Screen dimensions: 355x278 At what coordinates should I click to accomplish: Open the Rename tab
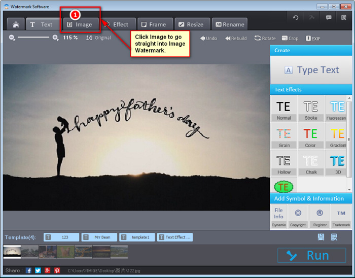(x=230, y=24)
